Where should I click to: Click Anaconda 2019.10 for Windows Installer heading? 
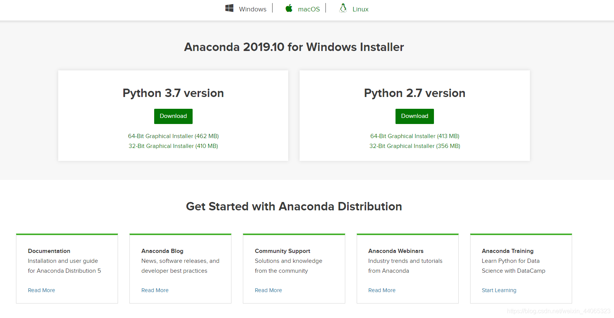pyautogui.click(x=294, y=47)
